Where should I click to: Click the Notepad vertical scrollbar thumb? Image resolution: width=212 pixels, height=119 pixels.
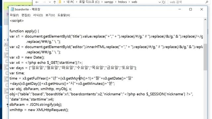pos(205,57)
